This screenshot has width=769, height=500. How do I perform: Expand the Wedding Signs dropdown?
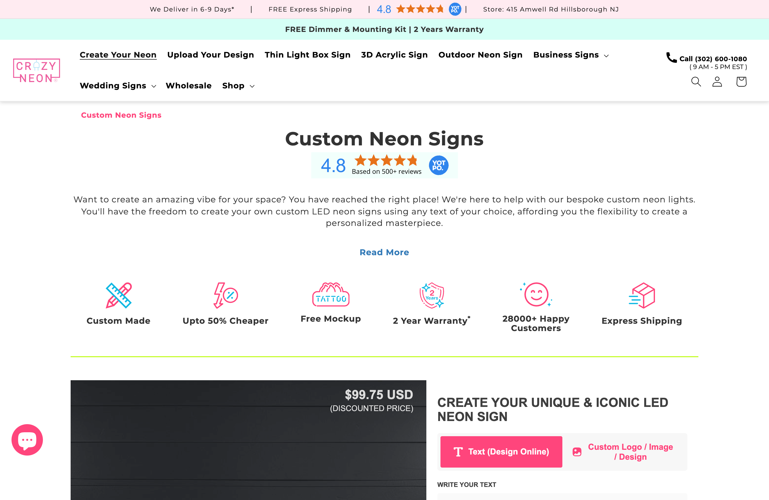(118, 86)
